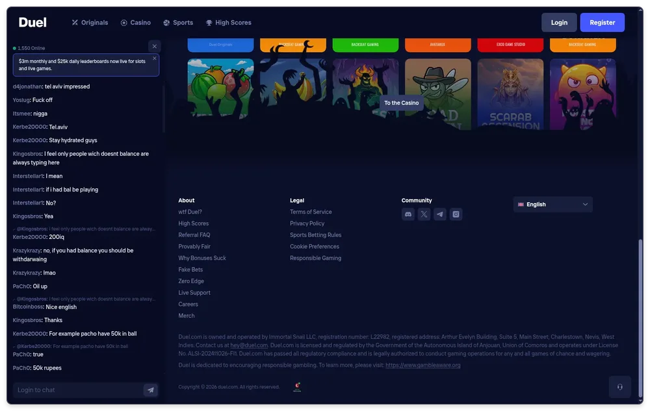The image size is (650, 411).
Task: Open the X (Twitter) community icon
Action: 424,214
